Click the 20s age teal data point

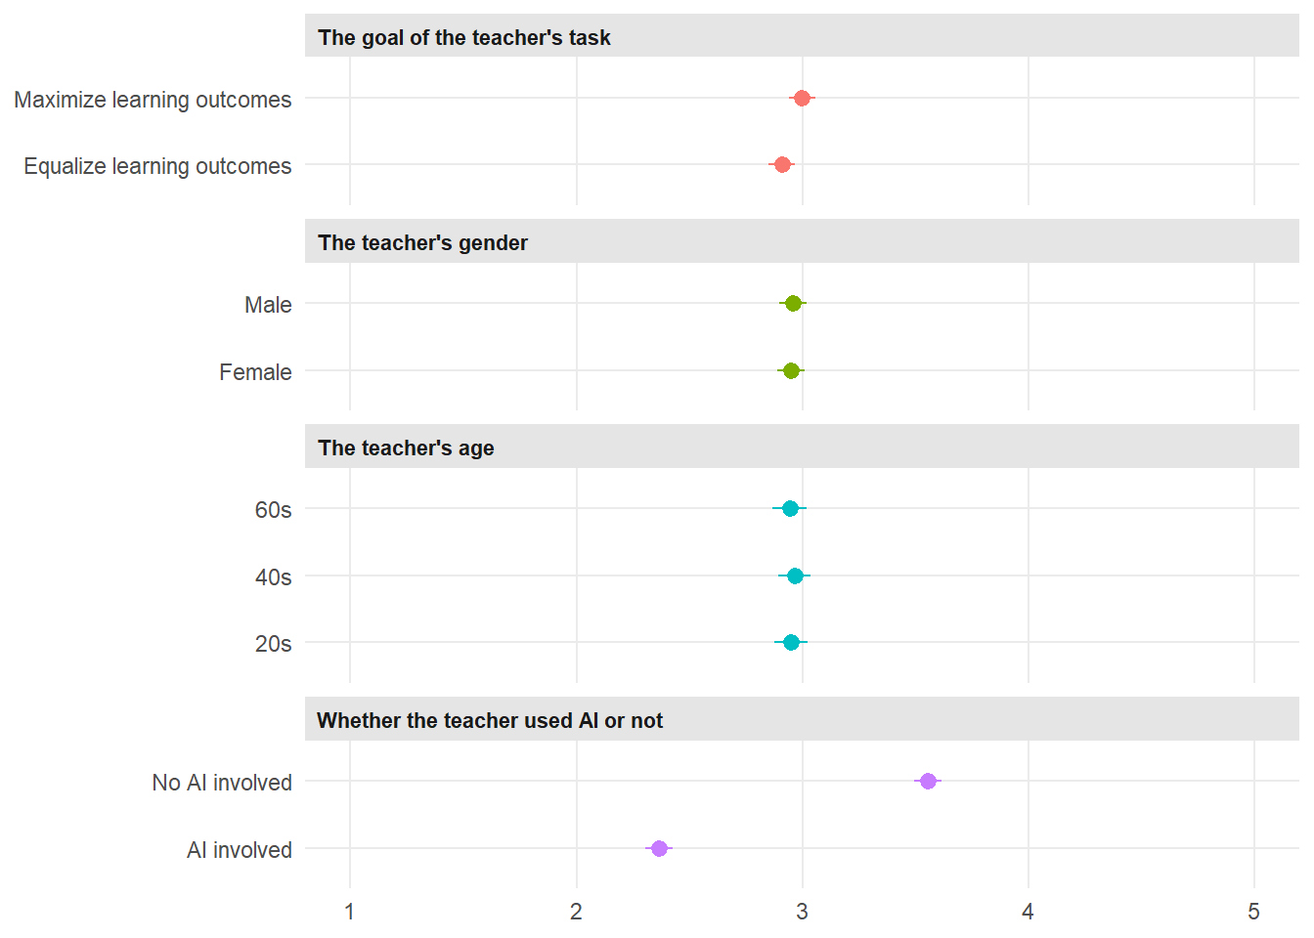(x=791, y=642)
